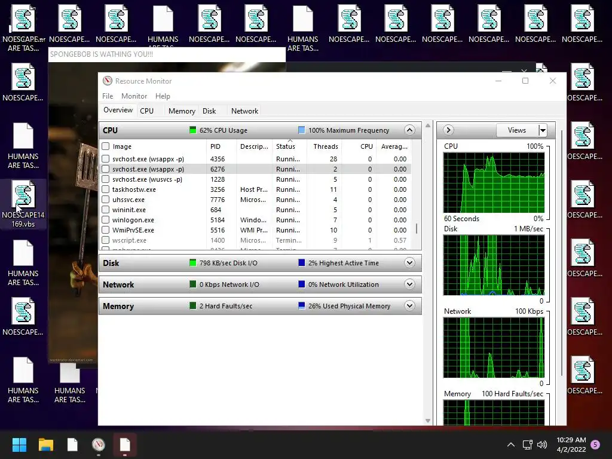The image size is (612, 459).
Task: Switch to the Disk tab
Action: click(x=209, y=111)
